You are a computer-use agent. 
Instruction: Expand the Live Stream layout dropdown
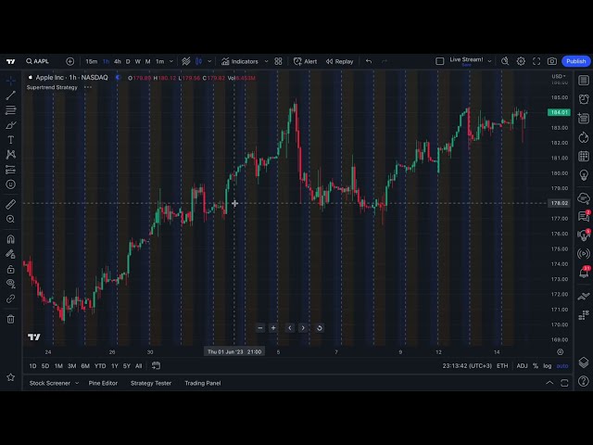click(x=489, y=61)
